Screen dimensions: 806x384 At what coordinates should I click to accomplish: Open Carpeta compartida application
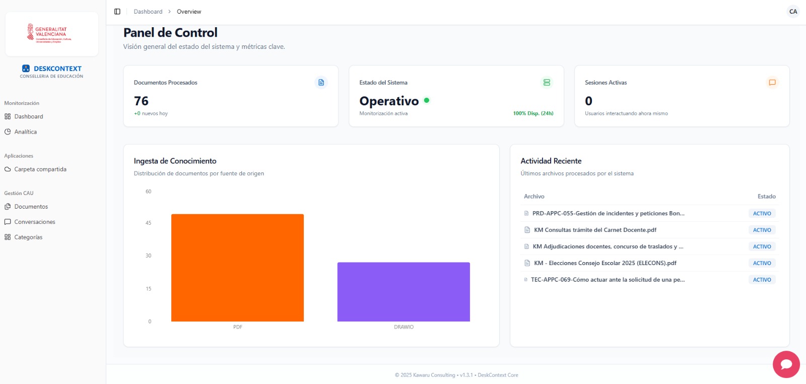(x=40, y=169)
